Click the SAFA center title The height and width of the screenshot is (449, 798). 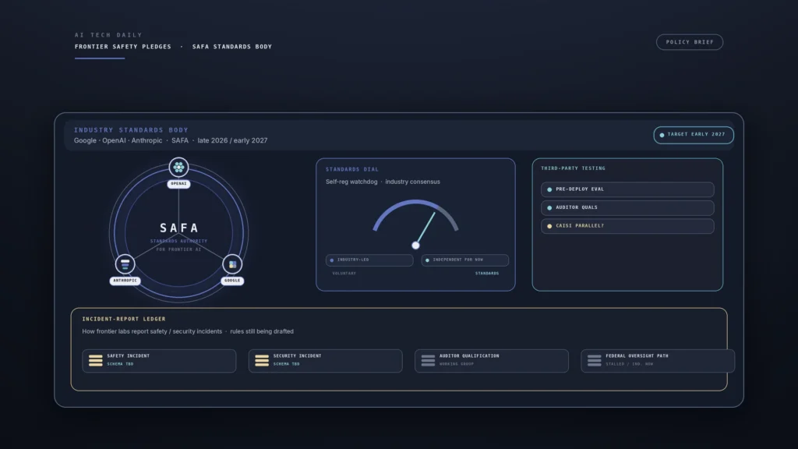179,228
